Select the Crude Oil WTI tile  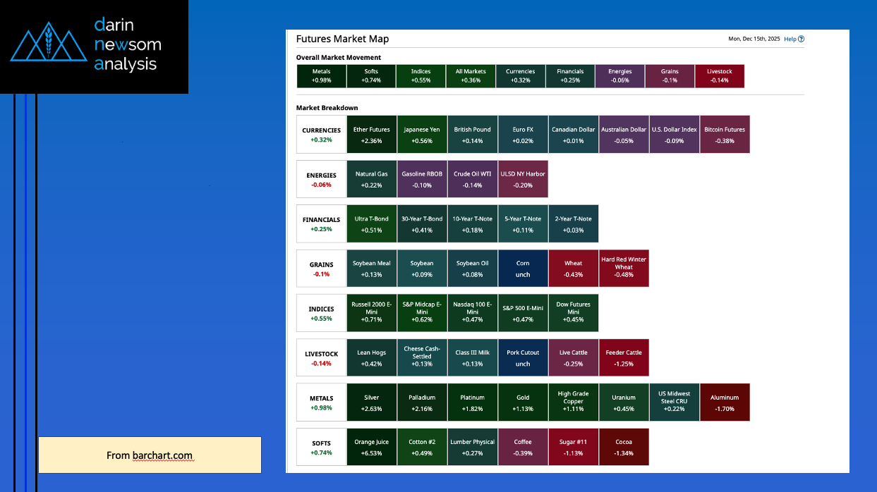pos(472,179)
